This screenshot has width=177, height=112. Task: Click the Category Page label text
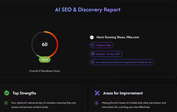(103, 45)
